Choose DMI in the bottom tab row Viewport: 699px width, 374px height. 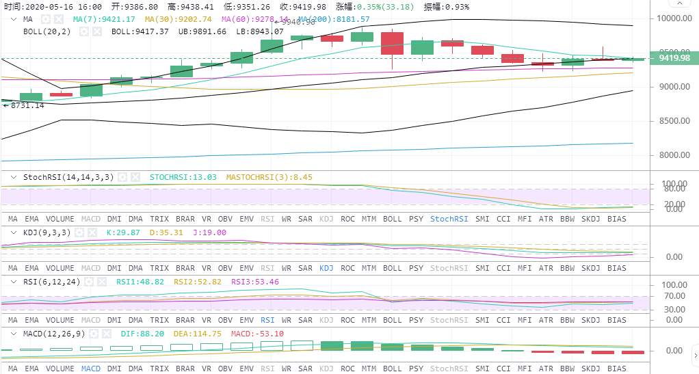[x=114, y=369]
